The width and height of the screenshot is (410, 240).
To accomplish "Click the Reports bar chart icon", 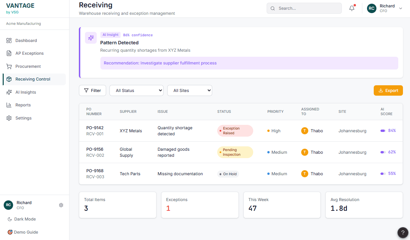I will coord(9,105).
